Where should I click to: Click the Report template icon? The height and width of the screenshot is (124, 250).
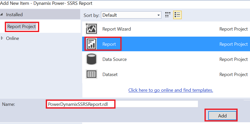[x=92, y=44]
